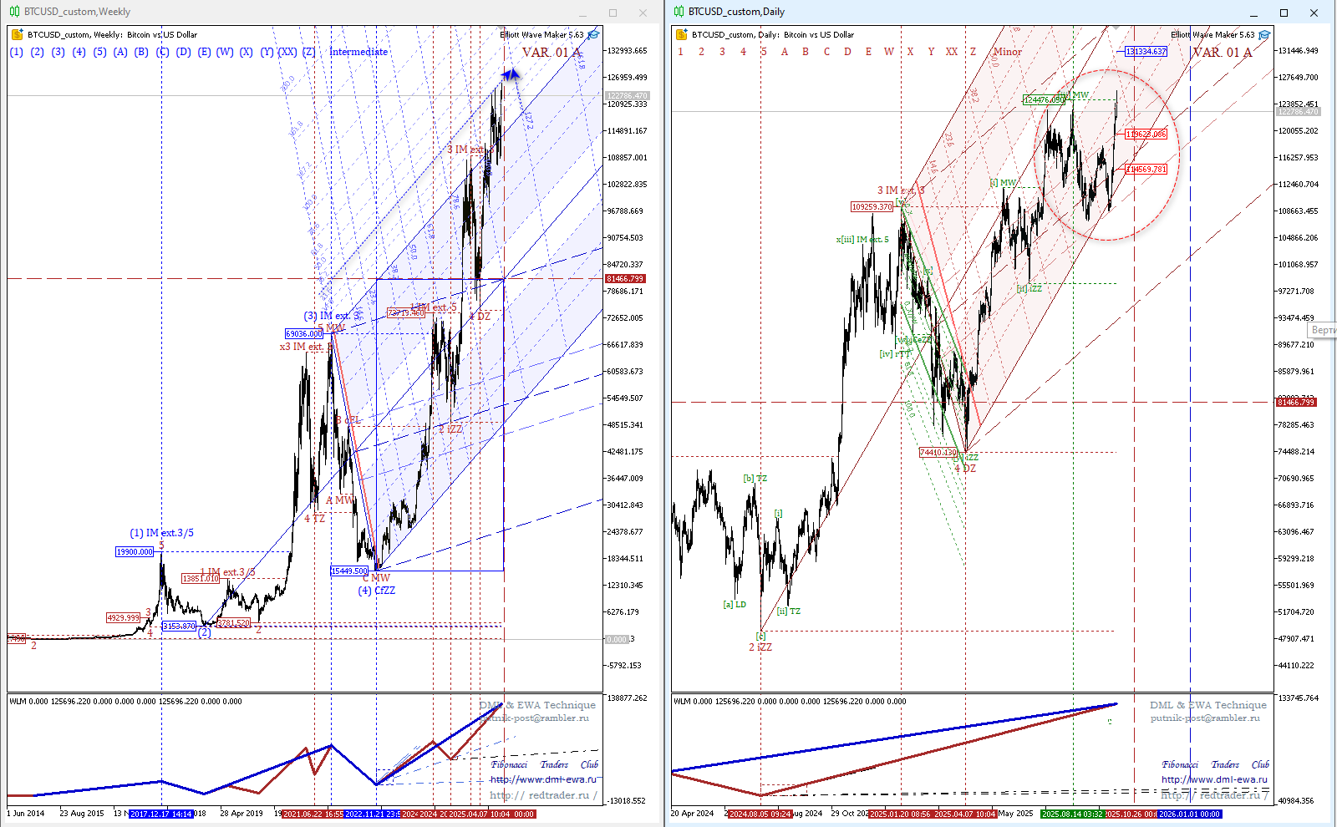This screenshot has width=1337, height=827.
Task: Click the 131334.637 blue price label
Action: 1146,52
